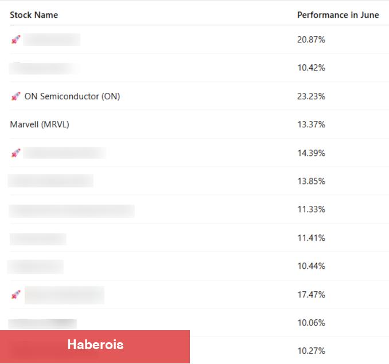Click the 20.87% performance cell
The width and height of the screenshot is (389, 364).
tap(311, 40)
